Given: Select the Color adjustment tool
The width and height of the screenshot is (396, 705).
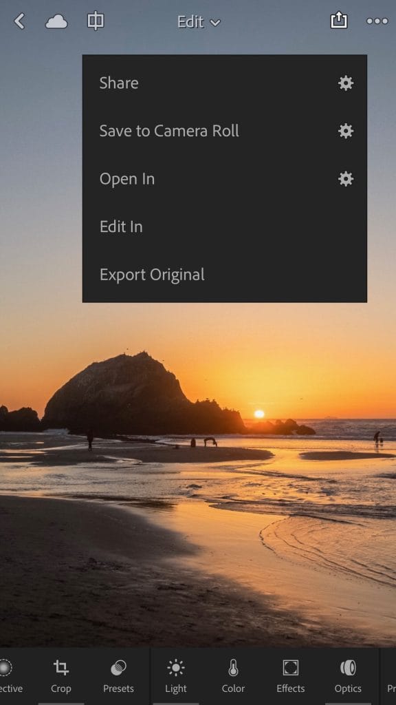Looking at the screenshot, I should (233, 676).
